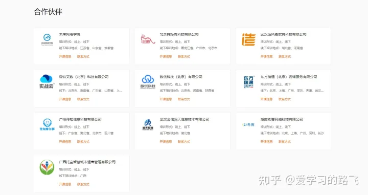Click the 东方瑞通(北京)咨询服务有限公司 title
The image size is (368, 195).
289,77
